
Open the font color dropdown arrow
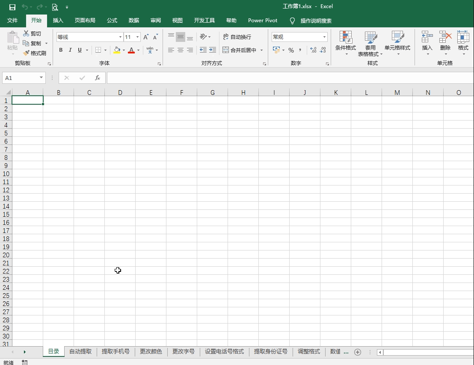coord(138,50)
